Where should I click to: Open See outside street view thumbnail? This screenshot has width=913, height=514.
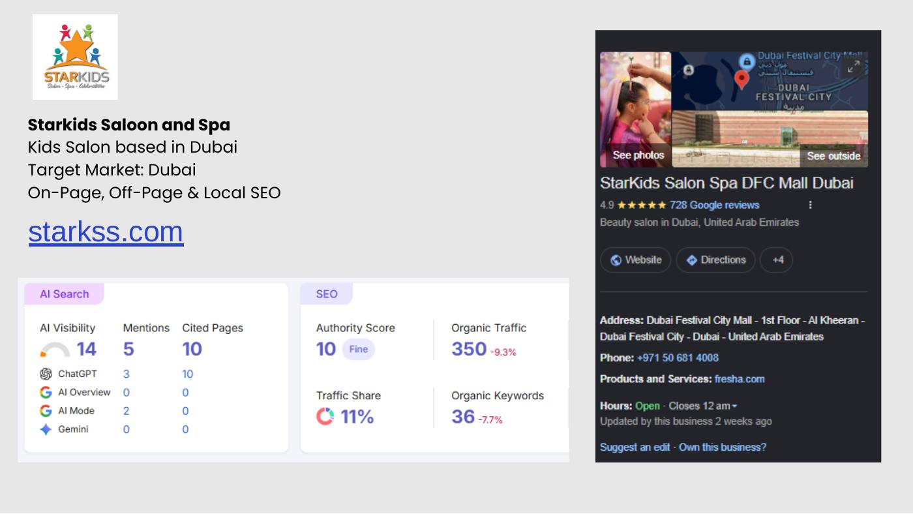coord(770,139)
